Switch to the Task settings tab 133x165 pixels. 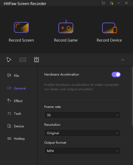[x=14, y=113]
